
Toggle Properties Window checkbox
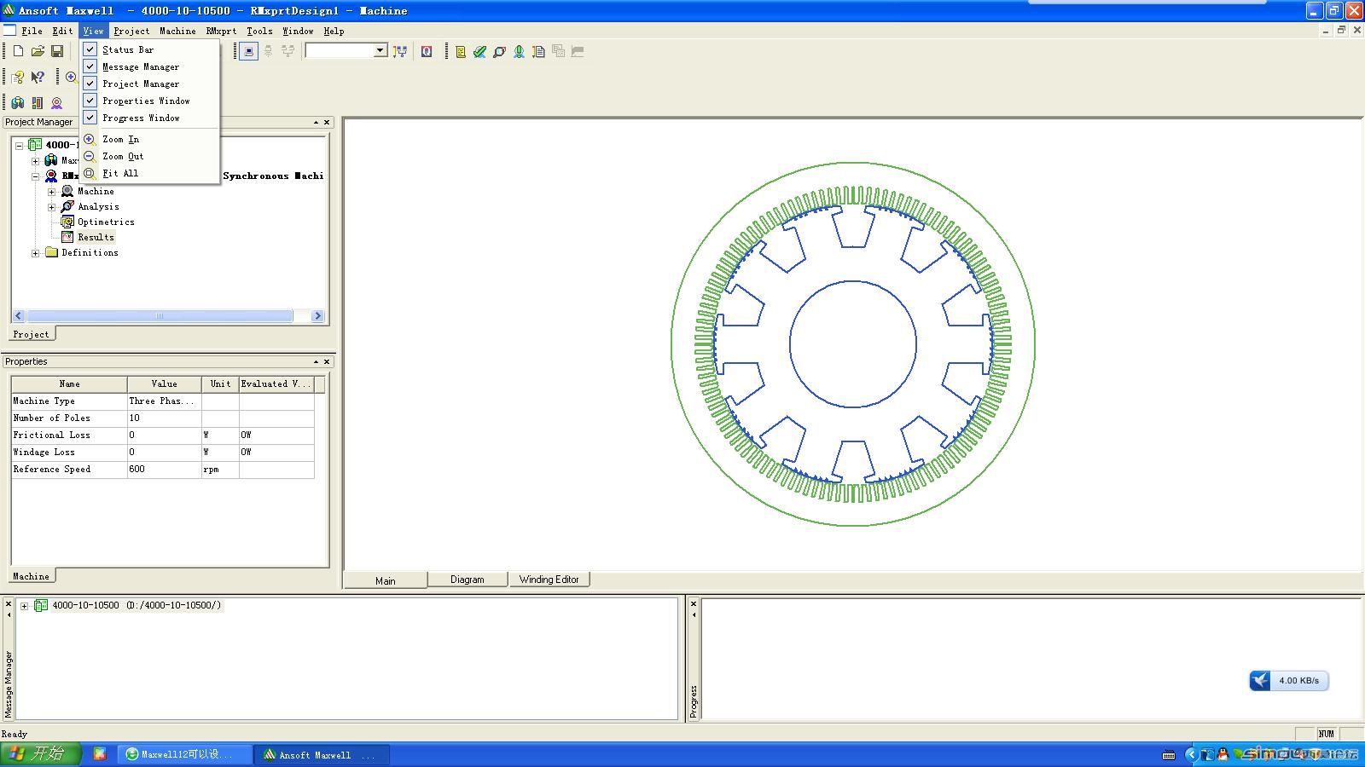click(x=90, y=101)
